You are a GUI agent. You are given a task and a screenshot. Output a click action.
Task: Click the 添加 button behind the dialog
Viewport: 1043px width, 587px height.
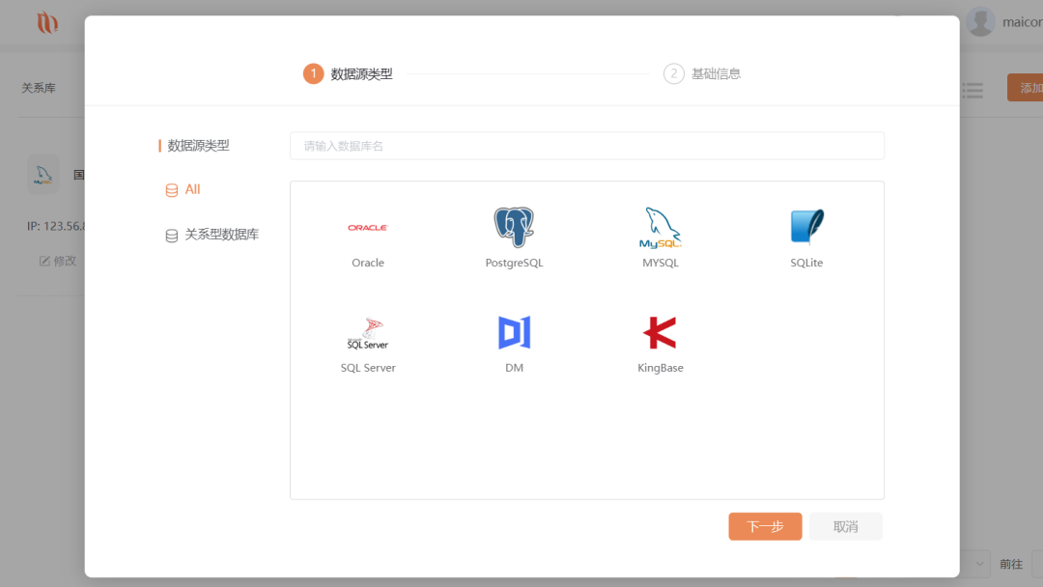coord(1025,88)
